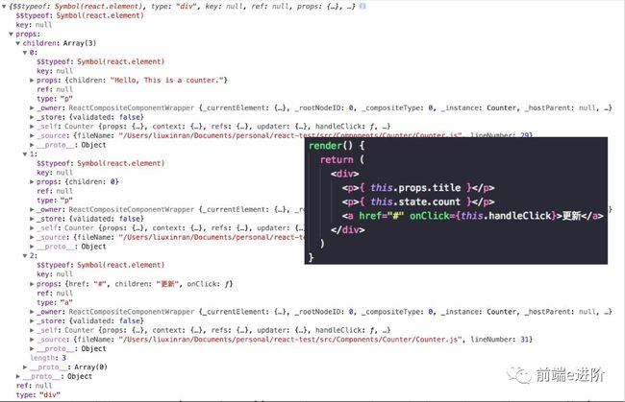Click the opening <div> line in code overlay

[x=345, y=174]
